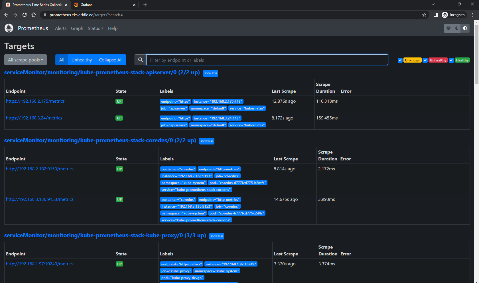Reload the current page
Viewport: 479px width, 283px height.
coord(25,15)
